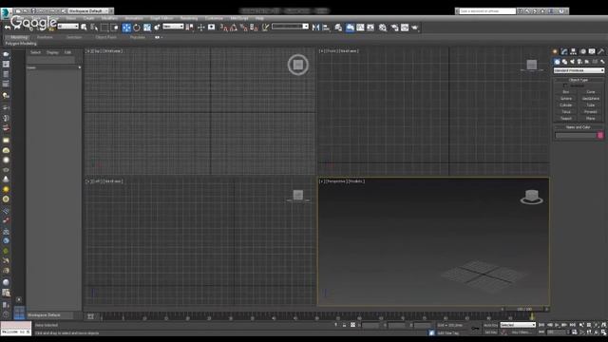The height and width of the screenshot is (342, 608).
Task: Click the object name input field
Action: point(576,135)
